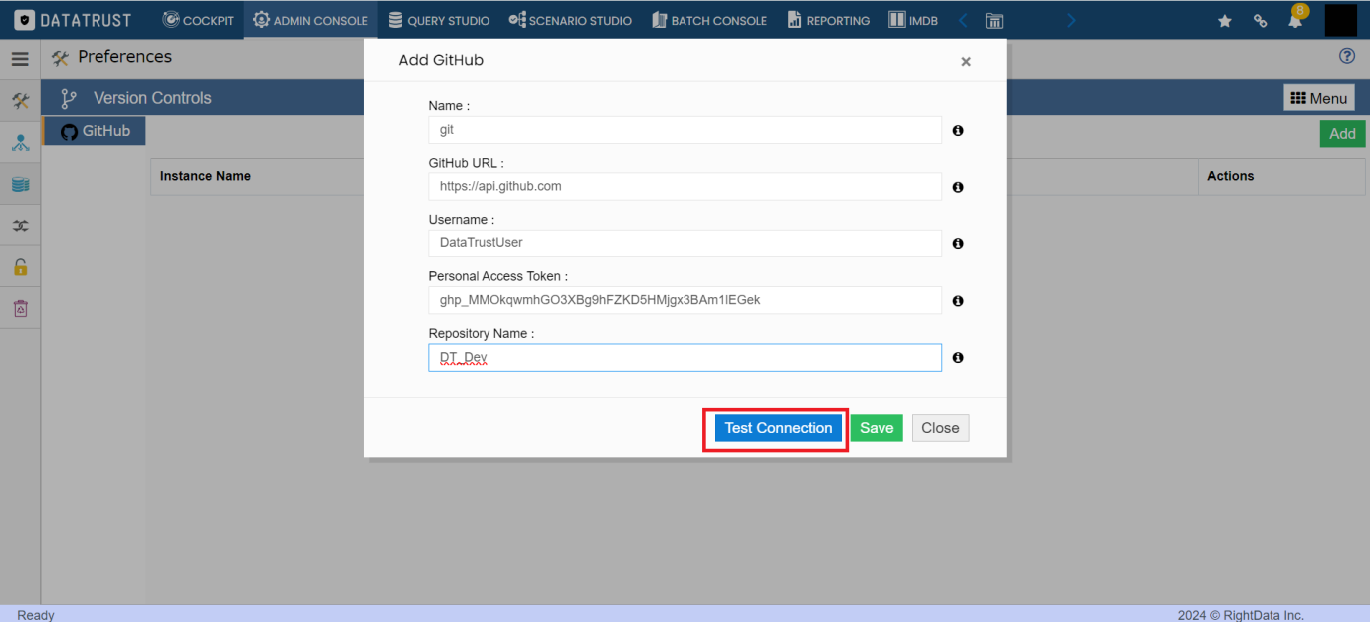Image resolution: width=1370 pixels, height=622 pixels.
Task: Click the favorites star icon
Action: pyautogui.click(x=1225, y=20)
